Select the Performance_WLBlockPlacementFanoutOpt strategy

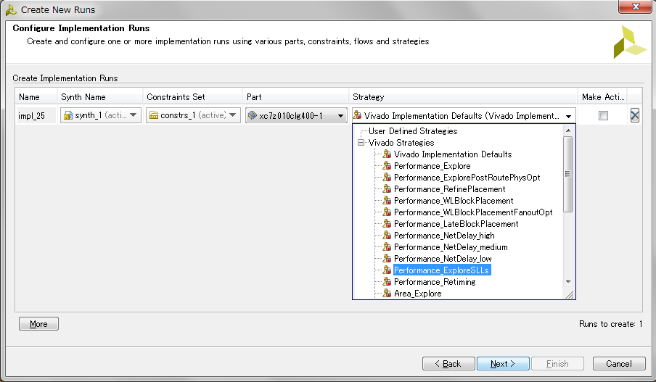click(473, 212)
